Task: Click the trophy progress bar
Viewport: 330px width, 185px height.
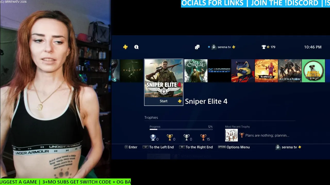Action: coord(181,129)
